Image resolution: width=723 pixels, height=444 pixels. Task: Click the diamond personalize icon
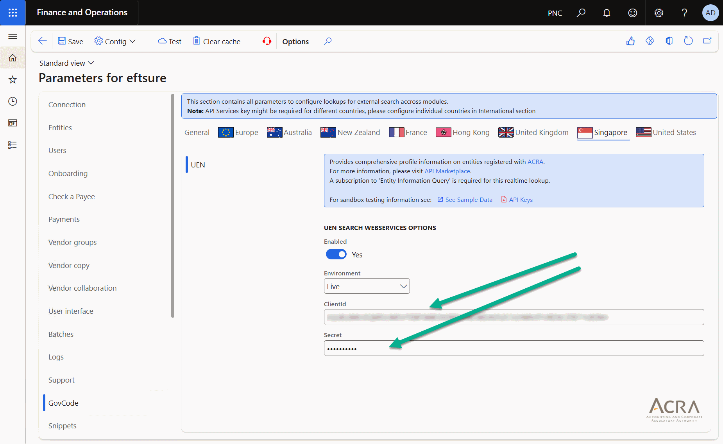(x=650, y=41)
